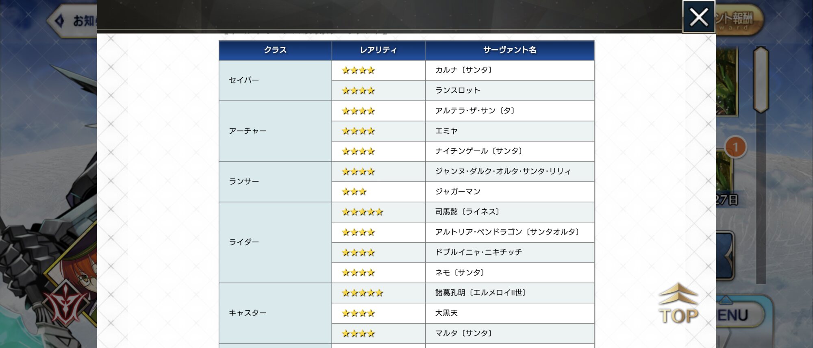The width and height of the screenshot is (813, 348).
Task: Close the notice dialog with the X button
Action: pos(698,17)
